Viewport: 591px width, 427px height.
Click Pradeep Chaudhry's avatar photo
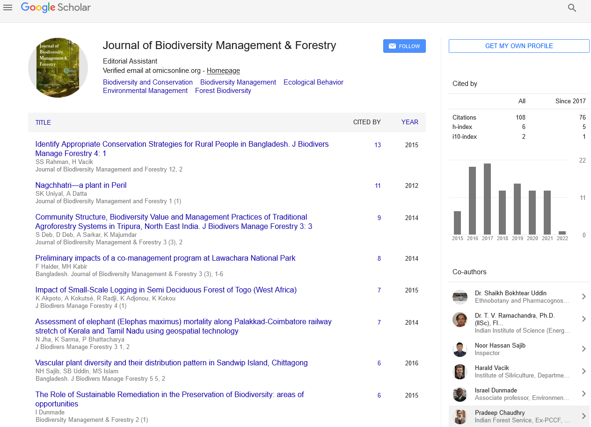(460, 416)
